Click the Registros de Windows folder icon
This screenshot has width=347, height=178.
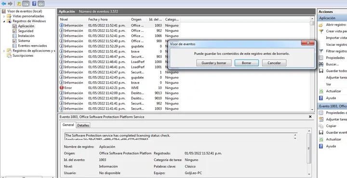click(9, 21)
